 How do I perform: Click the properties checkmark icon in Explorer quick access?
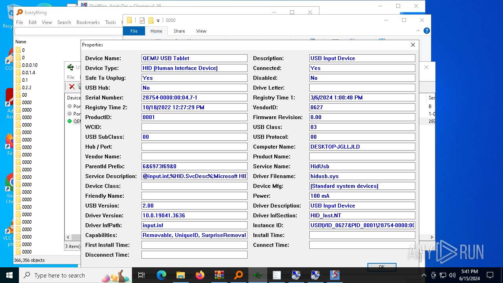point(142,20)
